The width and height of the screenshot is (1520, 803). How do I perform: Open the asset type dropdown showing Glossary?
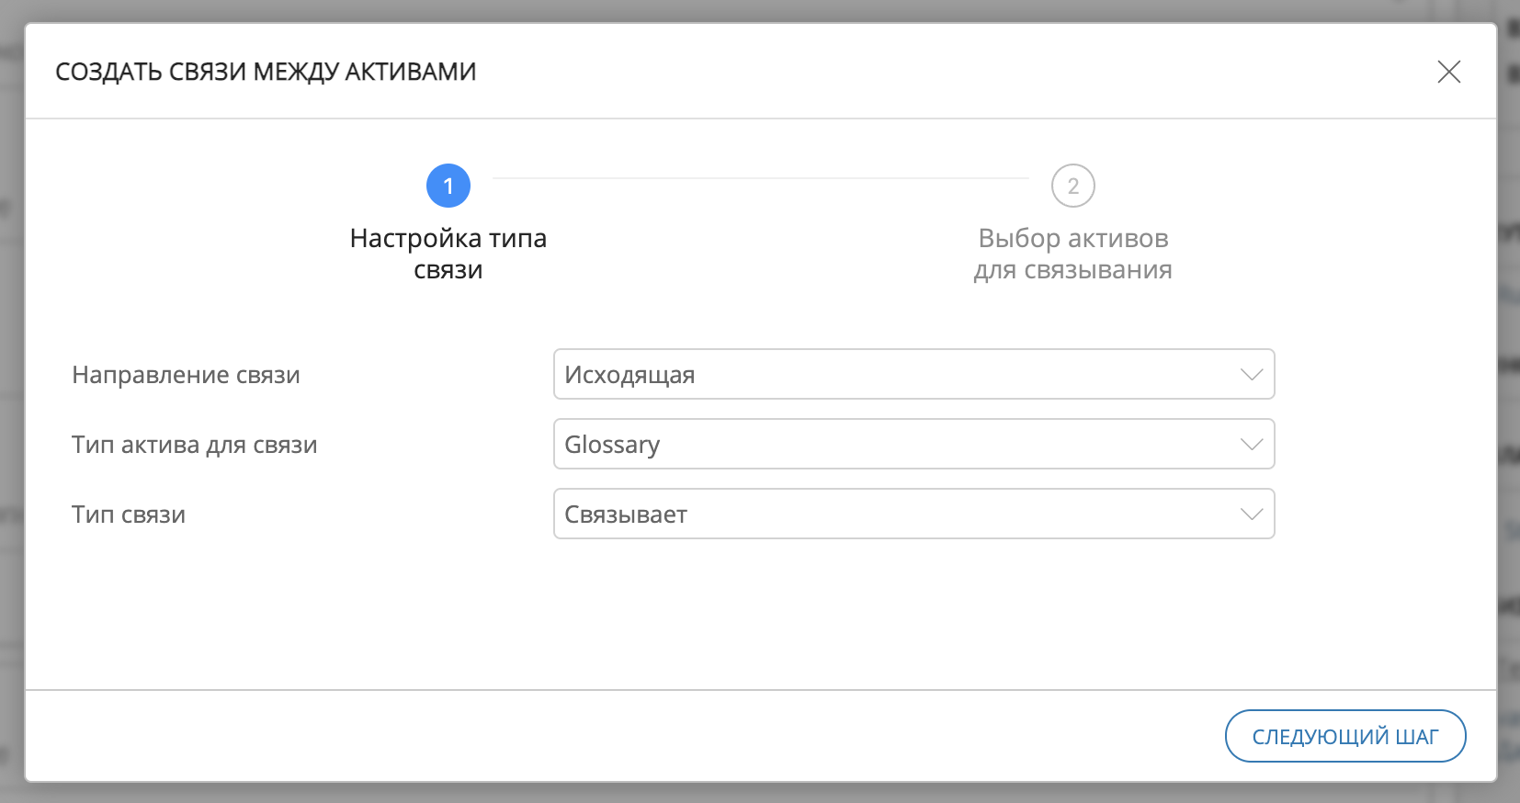pyautogui.click(x=913, y=445)
